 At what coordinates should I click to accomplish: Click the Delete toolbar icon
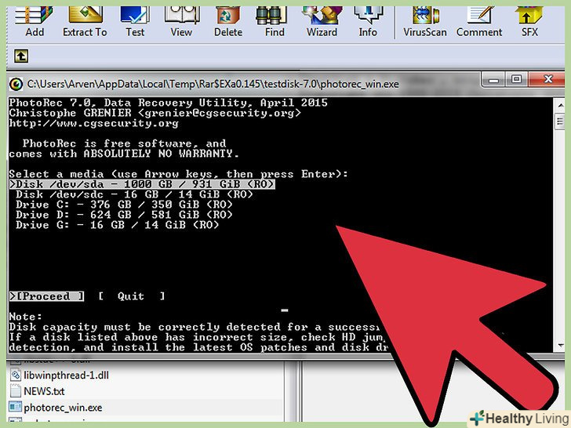[x=228, y=22]
